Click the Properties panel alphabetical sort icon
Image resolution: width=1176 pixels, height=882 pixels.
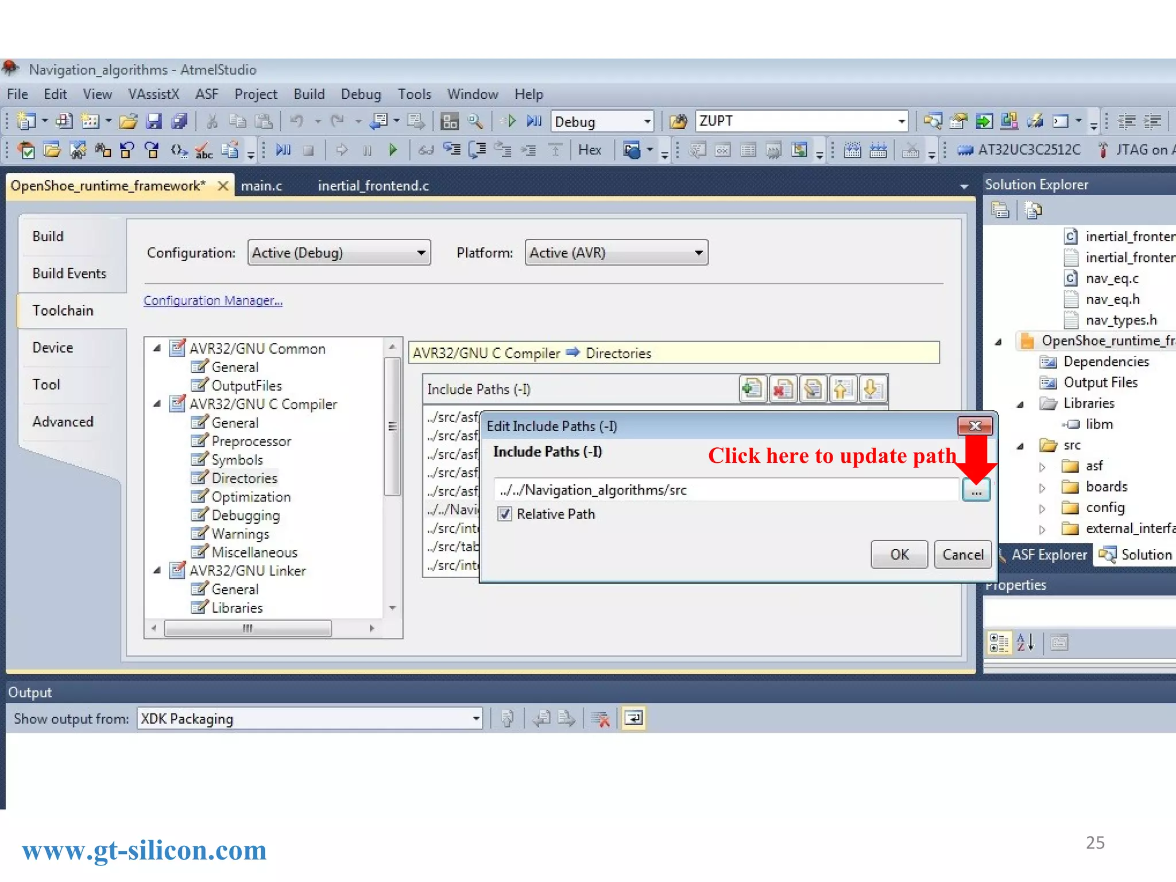click(x=1026, y=643)
